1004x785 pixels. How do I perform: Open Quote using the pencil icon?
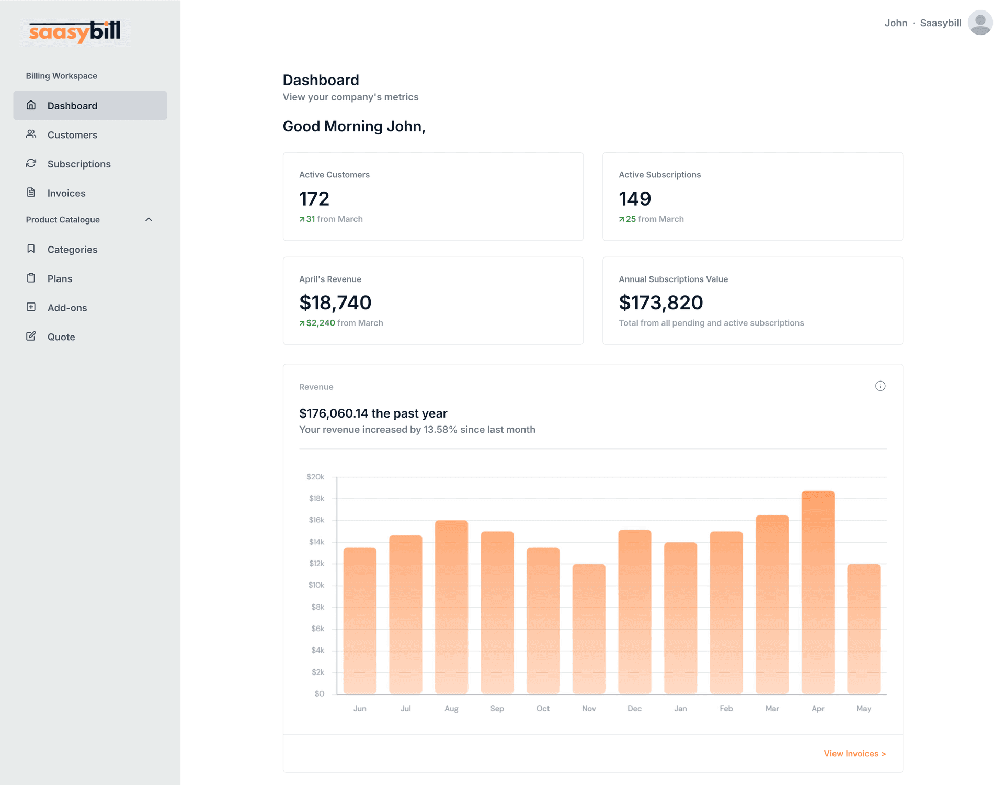pos(31,337)
